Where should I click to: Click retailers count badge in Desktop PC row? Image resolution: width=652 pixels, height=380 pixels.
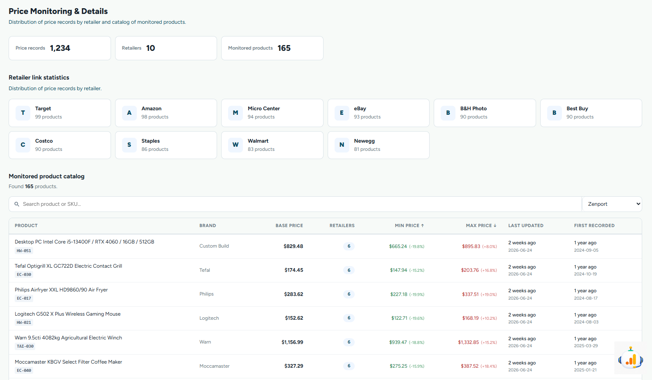[x=349, y=246]
